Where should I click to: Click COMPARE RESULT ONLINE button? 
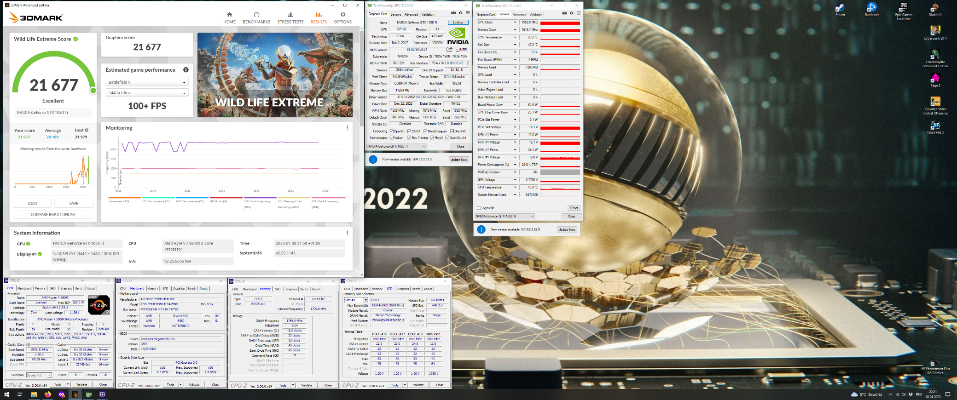click(x=53, y=214)
